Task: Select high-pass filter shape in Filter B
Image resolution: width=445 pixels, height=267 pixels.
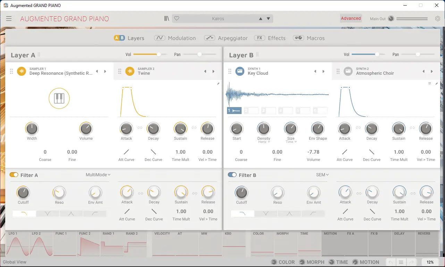Action: tap(313, 214)
